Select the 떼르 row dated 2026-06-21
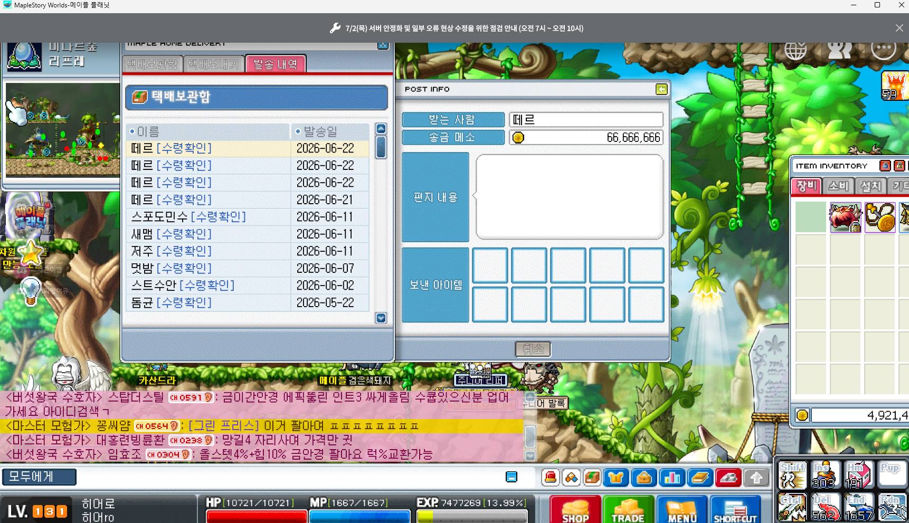This screenshot has width=909, height=523. click(248, 199)
